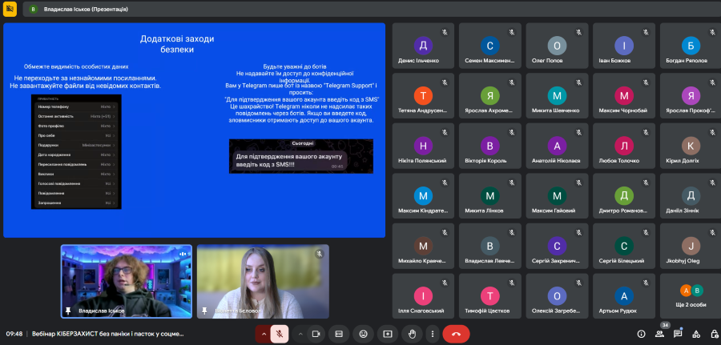Screen dimensions: 721x345
Task: Click the Дмитро Романов... avatar
Action: [x=624, y=195]
